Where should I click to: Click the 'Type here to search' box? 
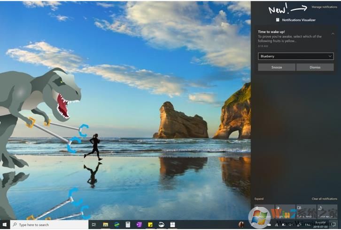(x=49, y=224)
